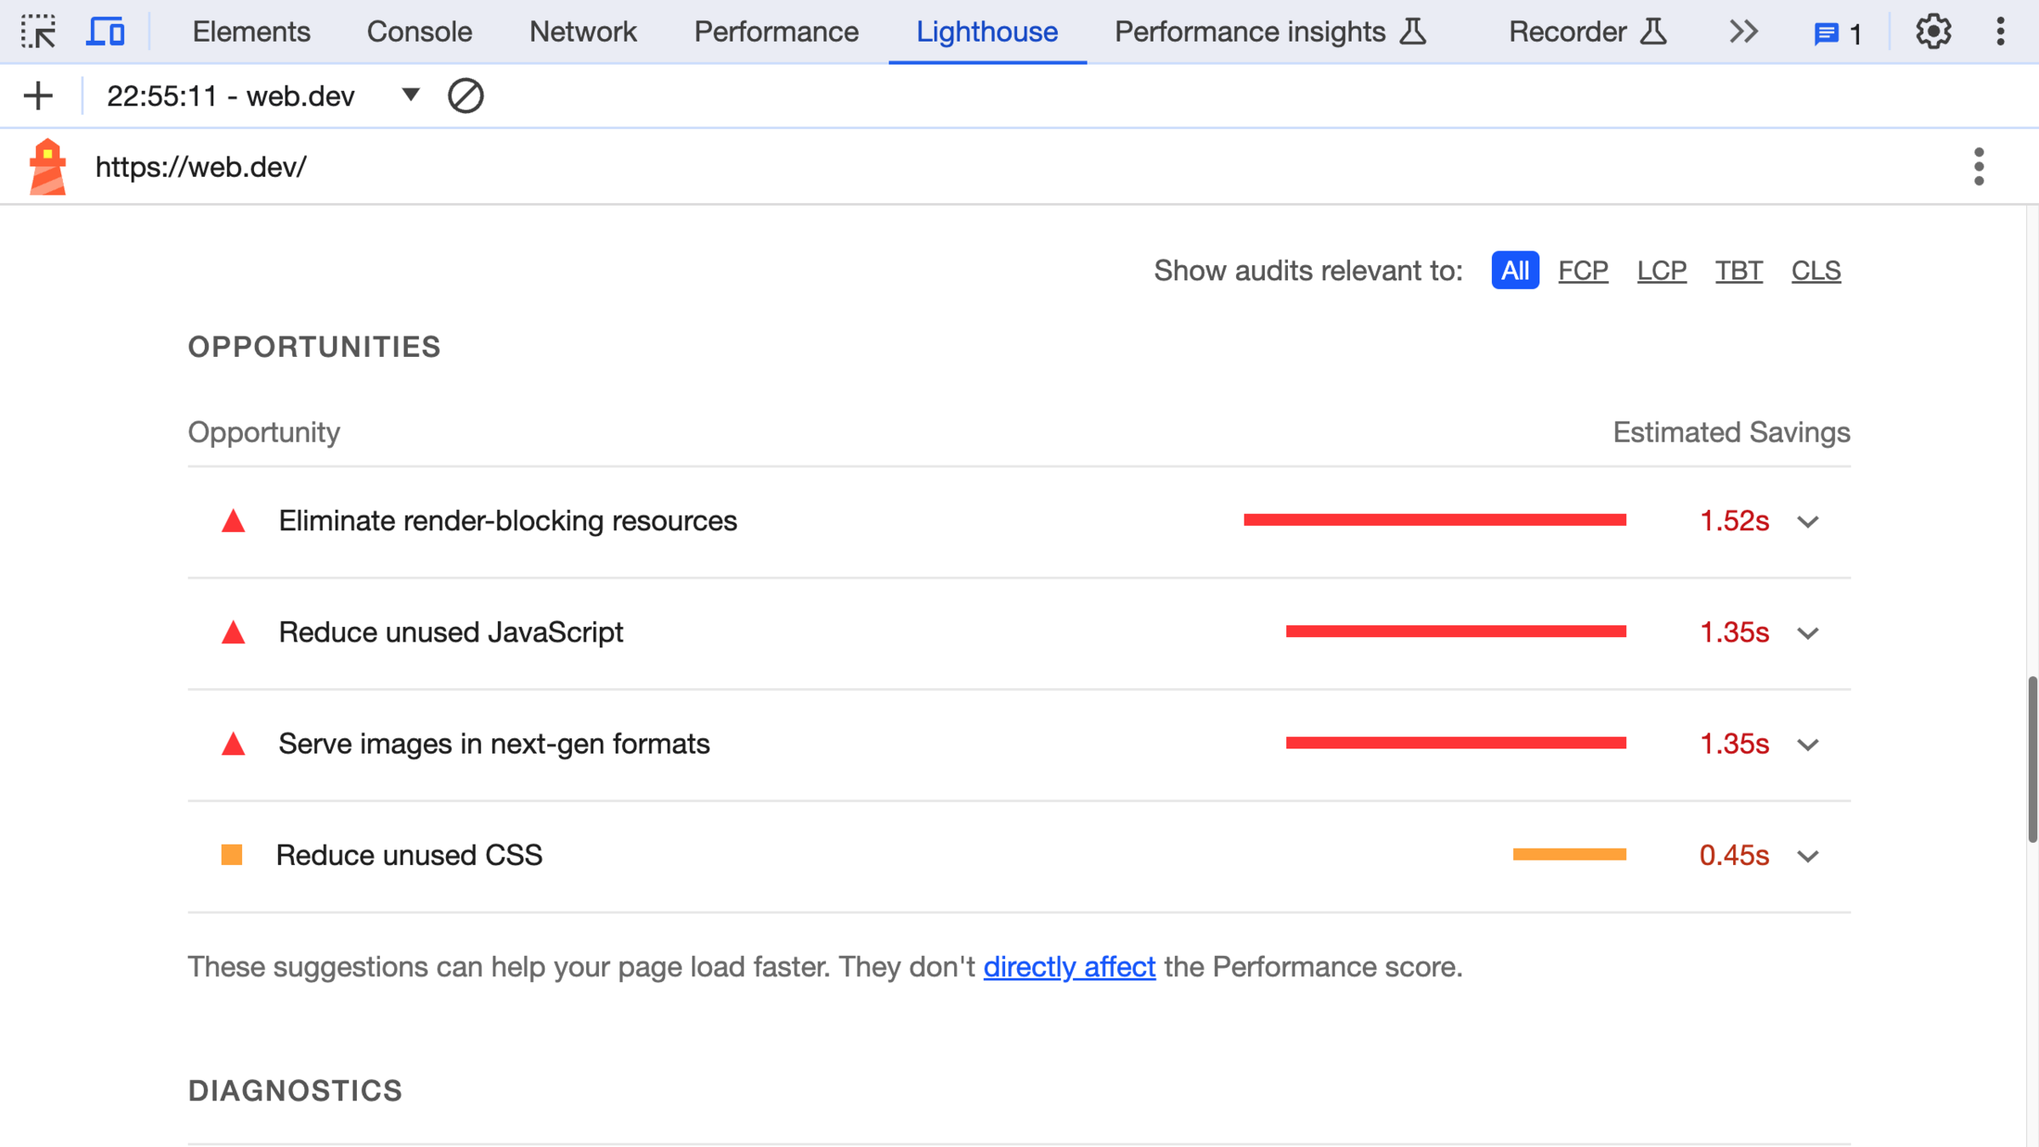Viewport: 2039px width, 1147px height.
Task: Filter audits by LCP metric
Action: pos(1661,270)
